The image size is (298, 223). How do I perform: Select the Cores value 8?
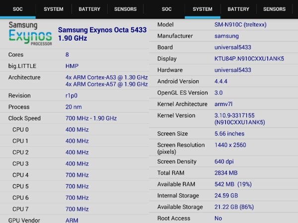coord(67,55)
